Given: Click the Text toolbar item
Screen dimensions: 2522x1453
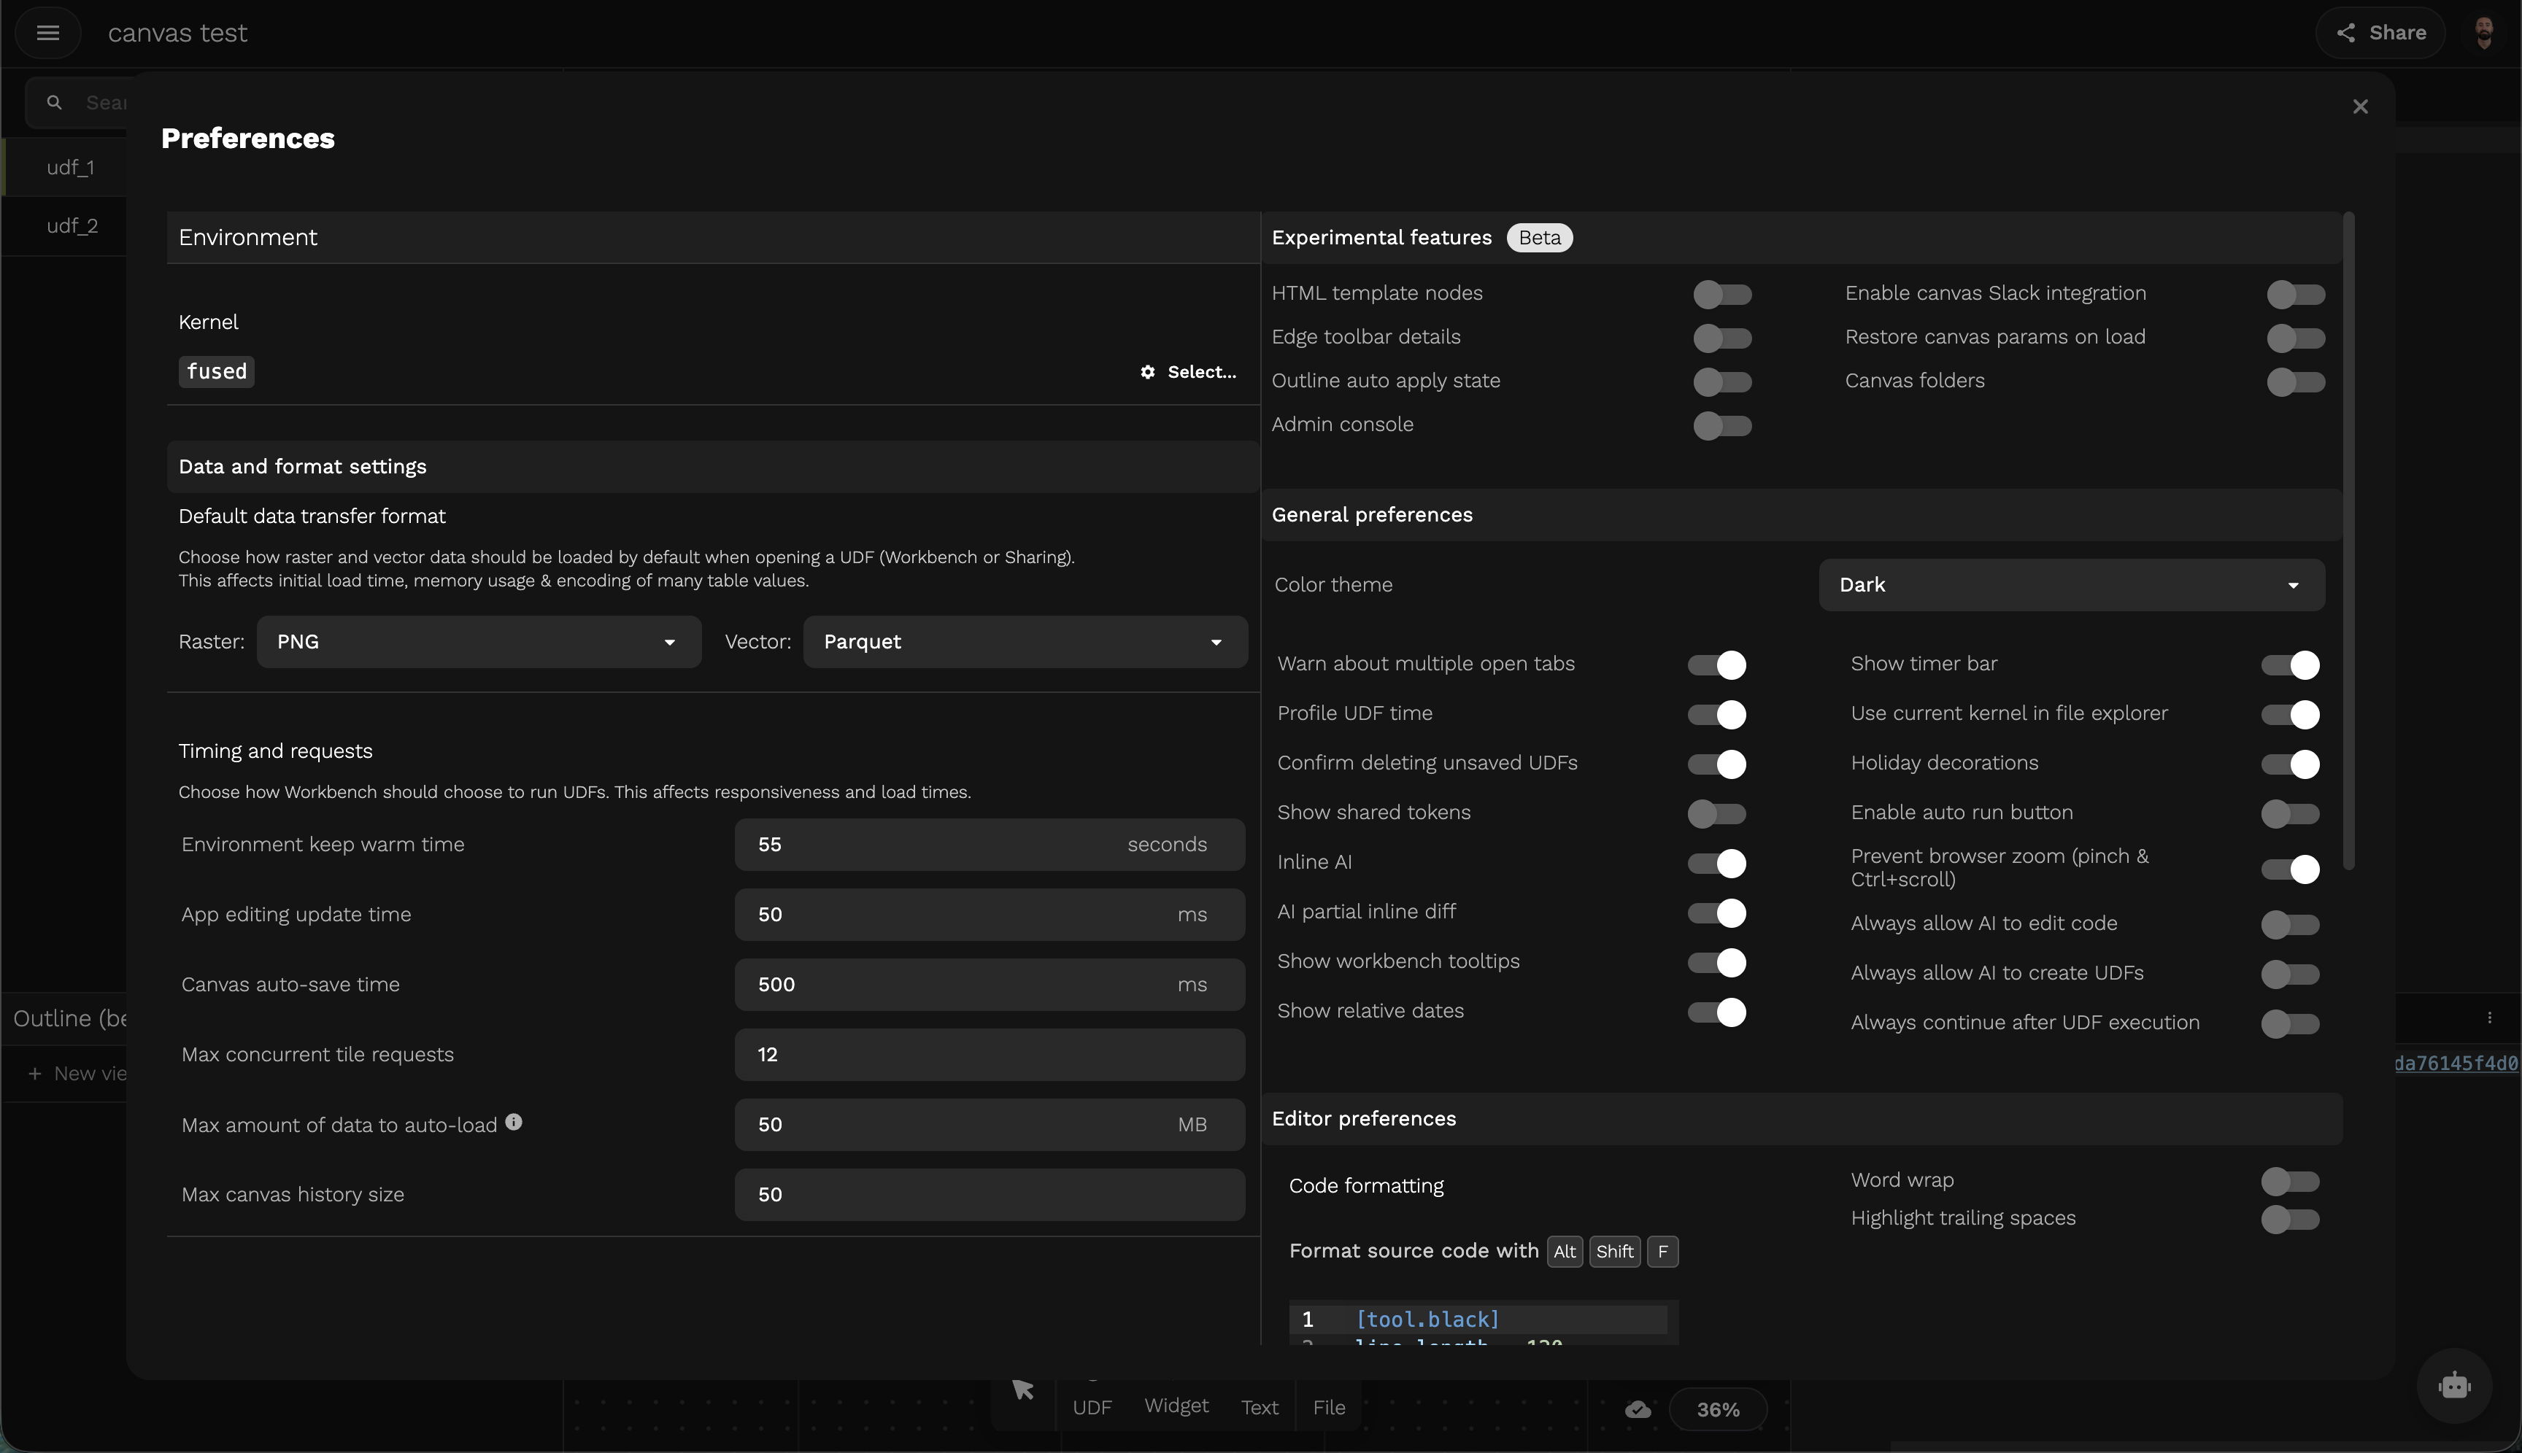Looking at the screenshot, I should (x=1259, y=1408).
